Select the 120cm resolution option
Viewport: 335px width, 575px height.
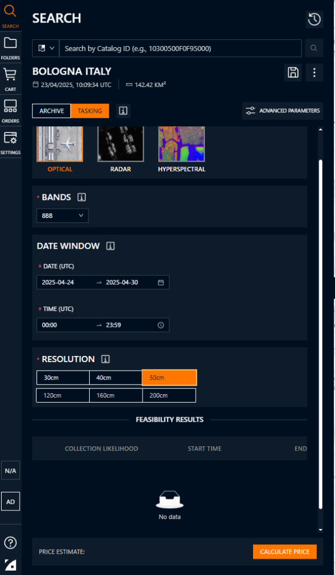tap(63, 395)
